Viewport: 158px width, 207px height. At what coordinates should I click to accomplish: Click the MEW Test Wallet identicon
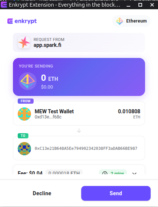point(24,114)
